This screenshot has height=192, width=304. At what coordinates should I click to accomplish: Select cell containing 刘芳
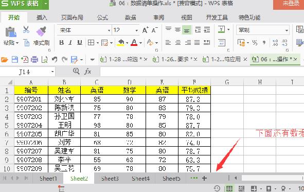tap(64, 143)
